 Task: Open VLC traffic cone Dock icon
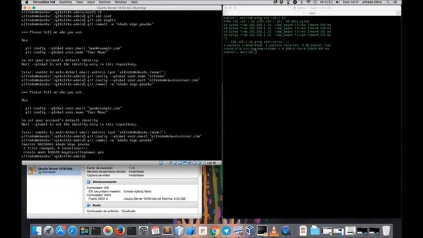(274, 231)
